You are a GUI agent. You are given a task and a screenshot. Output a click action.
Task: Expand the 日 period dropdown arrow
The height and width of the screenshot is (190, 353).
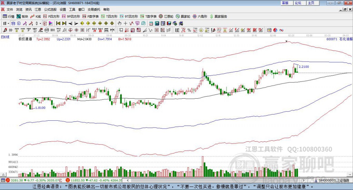click(x=8, y=23)
